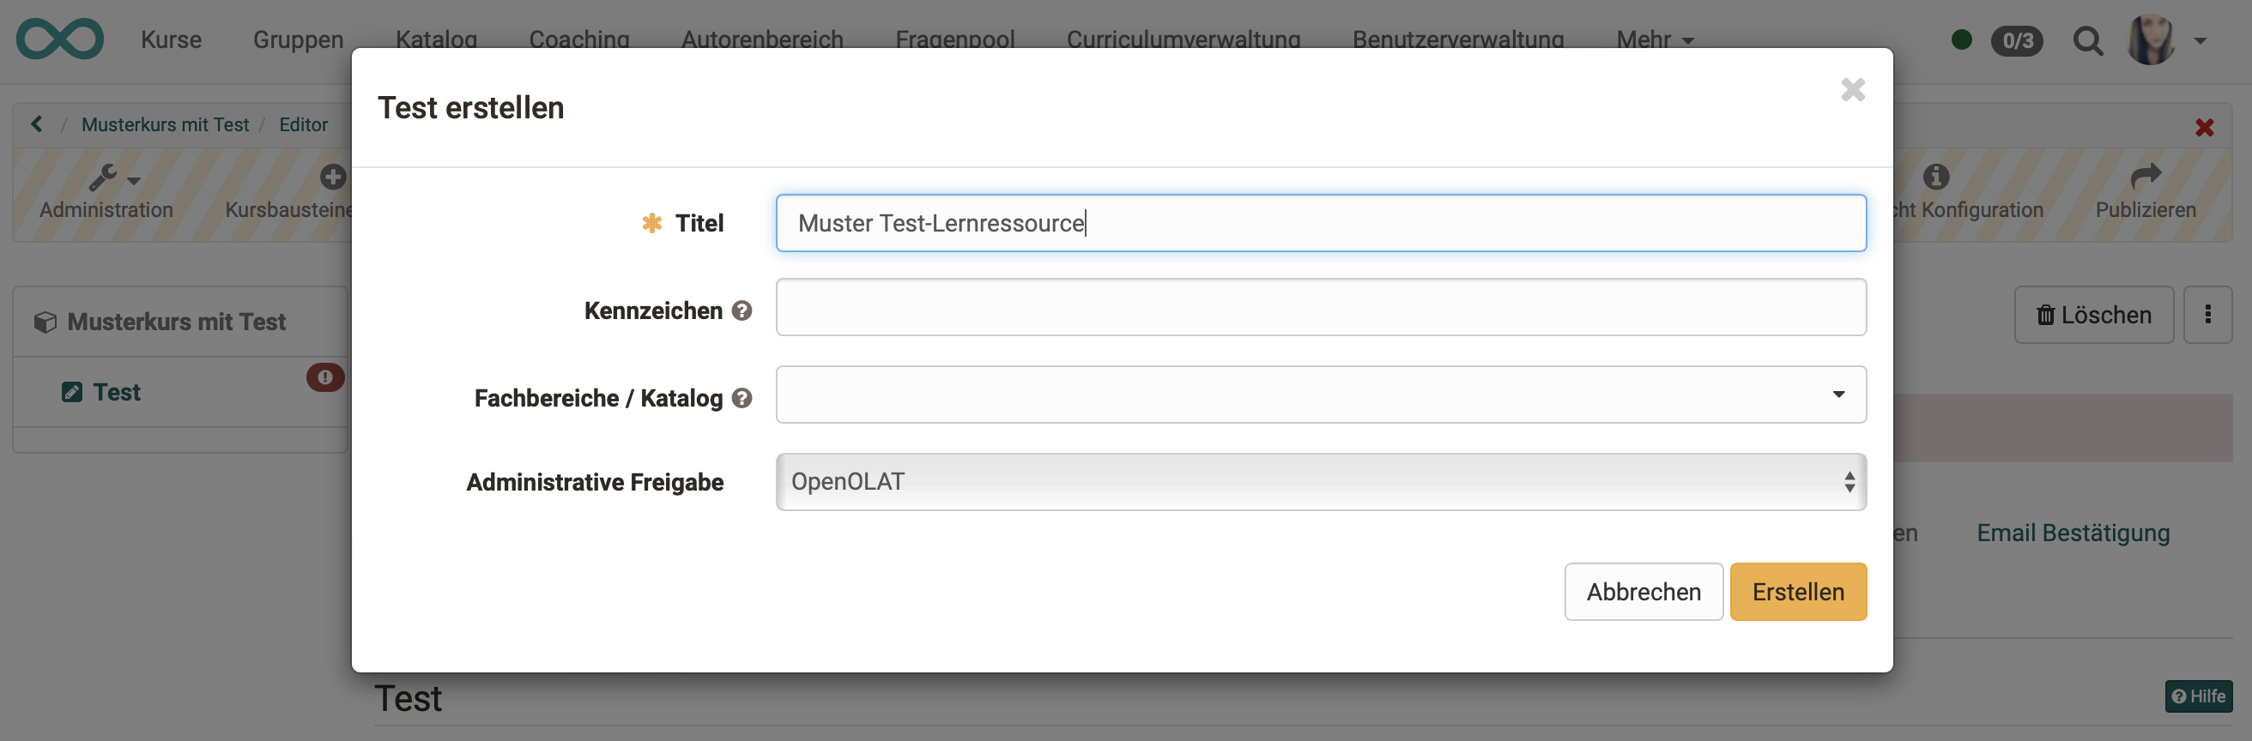The image size is (2252, 741).
Task: Open the Autorenbereich menu item
Action: (762, 39)
